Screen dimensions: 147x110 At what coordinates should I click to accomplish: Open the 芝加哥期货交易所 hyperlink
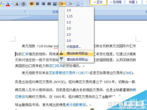pos(62,73)
